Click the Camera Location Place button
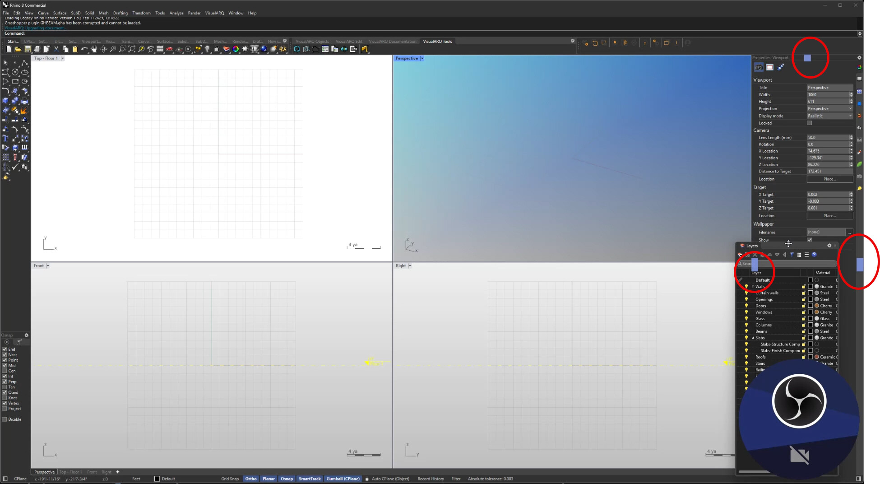 829,179
